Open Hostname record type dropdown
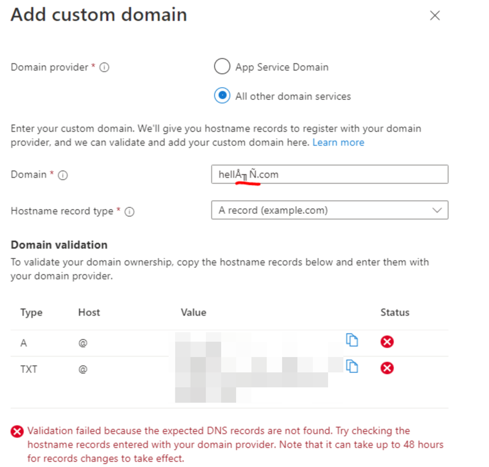Viewport: 489px width, 467px height. (x=329, y=210)
